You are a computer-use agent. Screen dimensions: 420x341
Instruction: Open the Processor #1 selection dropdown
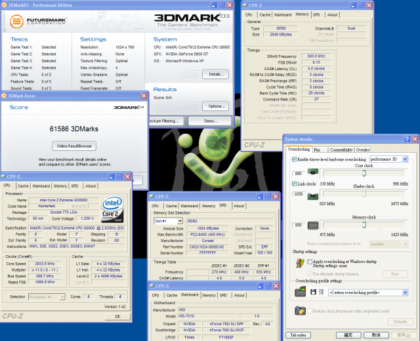click(x=62, y=296)
